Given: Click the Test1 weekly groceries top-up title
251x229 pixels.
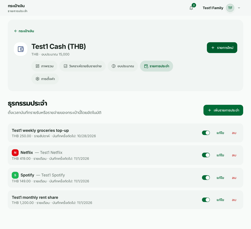Looking at the screenshot, I should click(x=40, y=130).
